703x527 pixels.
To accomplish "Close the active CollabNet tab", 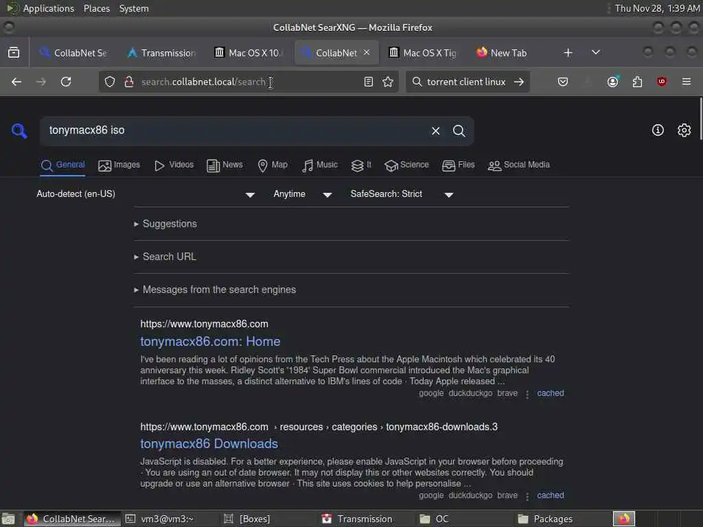I will [367, 52].
